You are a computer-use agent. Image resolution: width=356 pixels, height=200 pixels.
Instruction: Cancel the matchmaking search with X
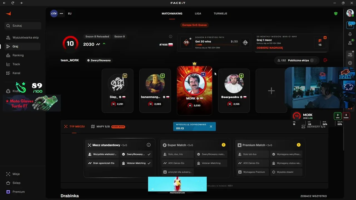pyautogui.click(x=211, y=126)
